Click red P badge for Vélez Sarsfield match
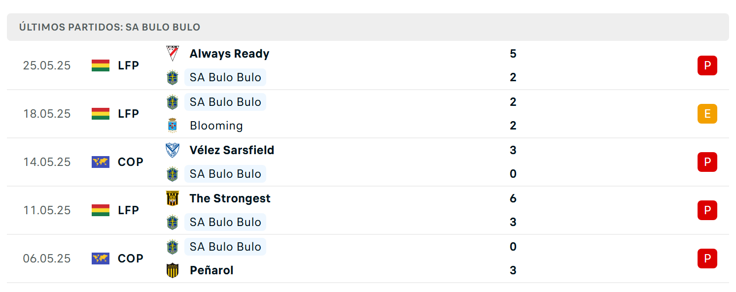The width and height of the screenshot is (736, 292). click(x=707, y=162)
